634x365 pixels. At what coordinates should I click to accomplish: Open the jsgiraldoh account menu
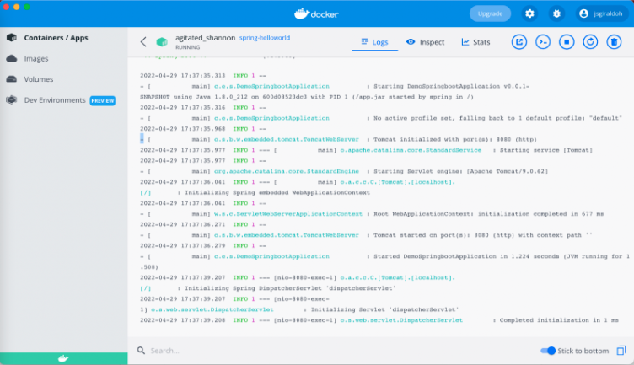coord(600,13)
